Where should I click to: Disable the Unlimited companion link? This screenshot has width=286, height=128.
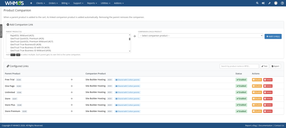(257, 92)
